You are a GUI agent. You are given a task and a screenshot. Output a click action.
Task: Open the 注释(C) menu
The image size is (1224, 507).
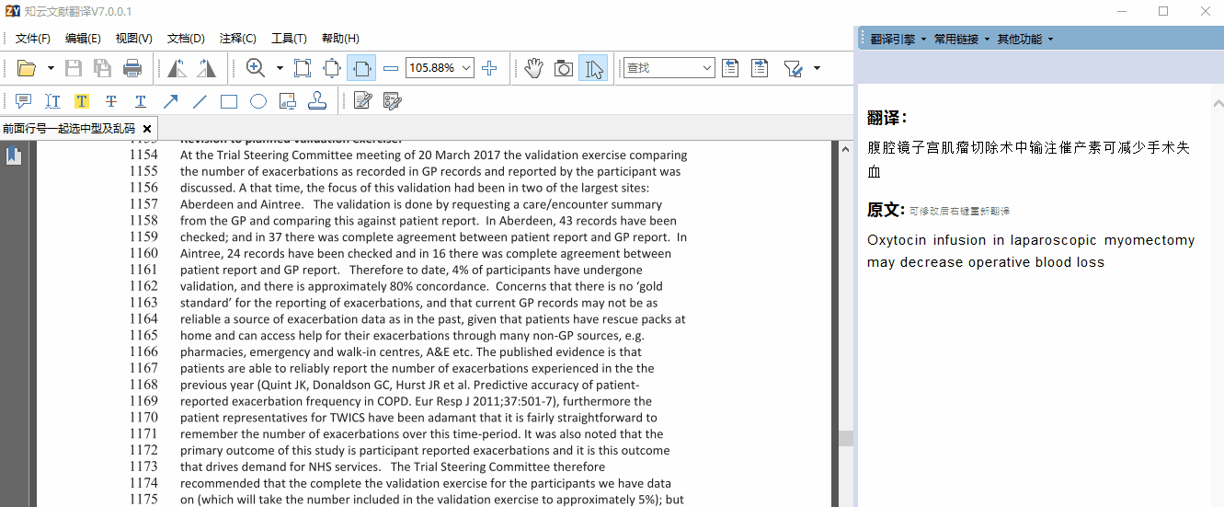237,39
